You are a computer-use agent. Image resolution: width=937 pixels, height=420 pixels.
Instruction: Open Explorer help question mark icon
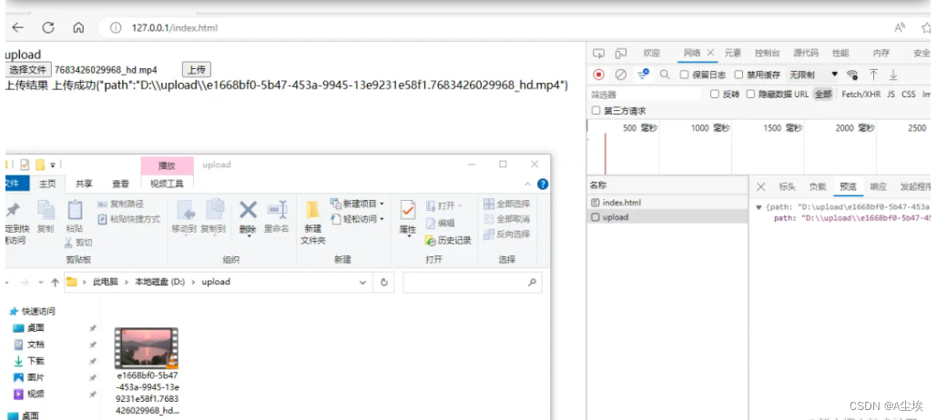pos(543,185)
